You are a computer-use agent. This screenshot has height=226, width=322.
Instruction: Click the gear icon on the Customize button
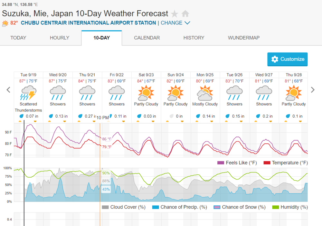[x=275, y=59]
